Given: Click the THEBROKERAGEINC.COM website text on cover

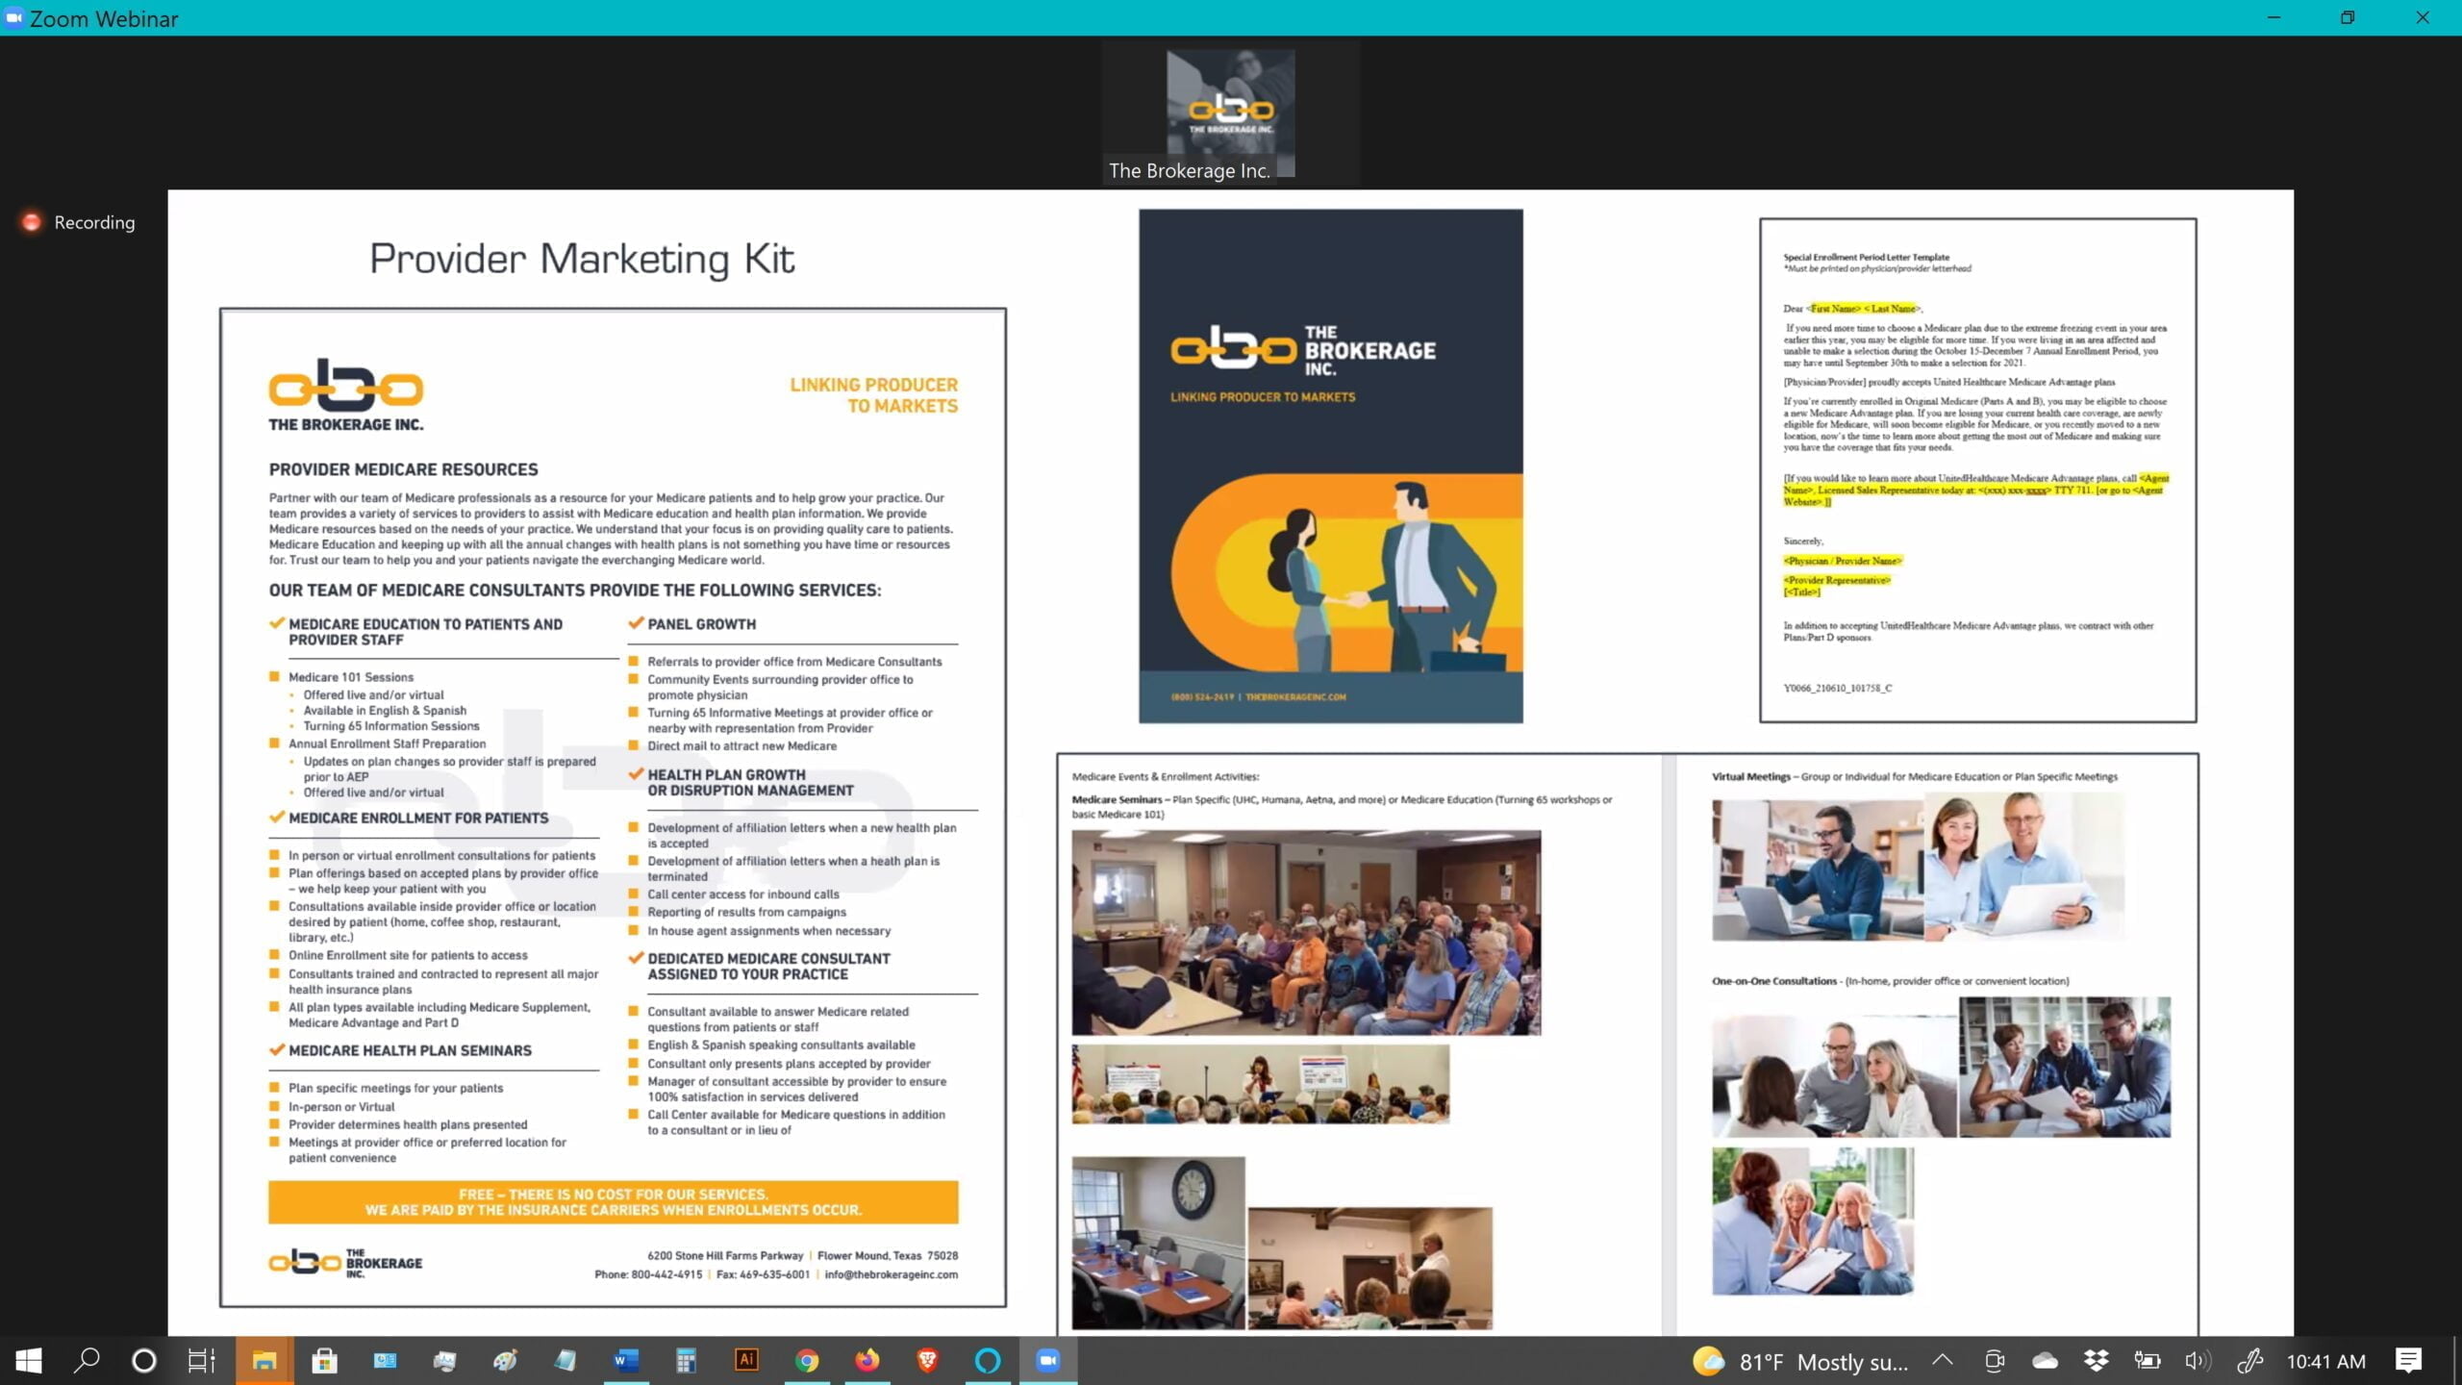Looking at the screenshot, I should coord(1295,696).
